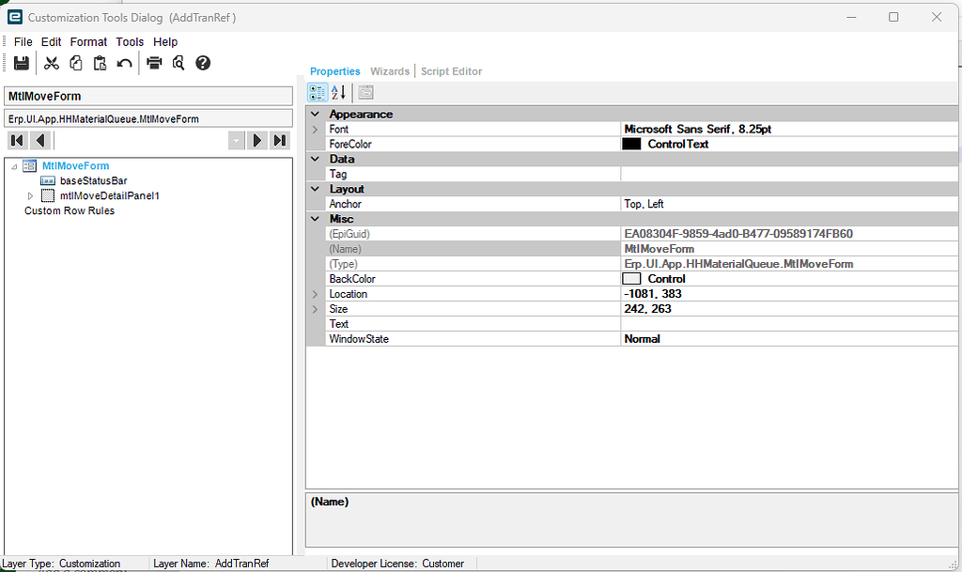The image size is (962, 572).
Task: Save the customization with the floppy disk icon
Action: 21,62
